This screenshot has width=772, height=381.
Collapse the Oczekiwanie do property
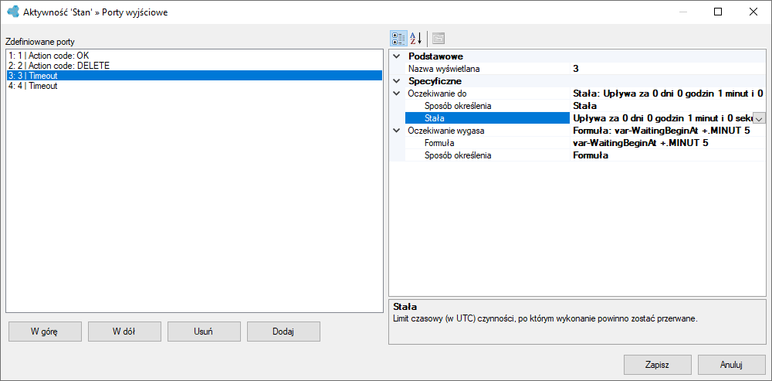[396, 94]
